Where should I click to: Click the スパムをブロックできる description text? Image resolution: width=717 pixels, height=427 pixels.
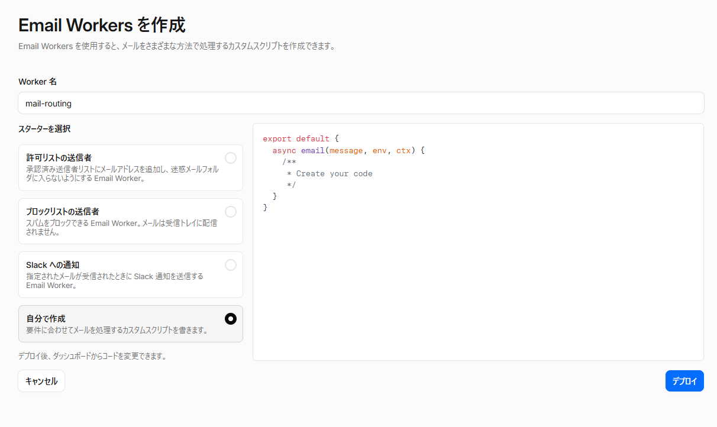(x=121, y=228)
